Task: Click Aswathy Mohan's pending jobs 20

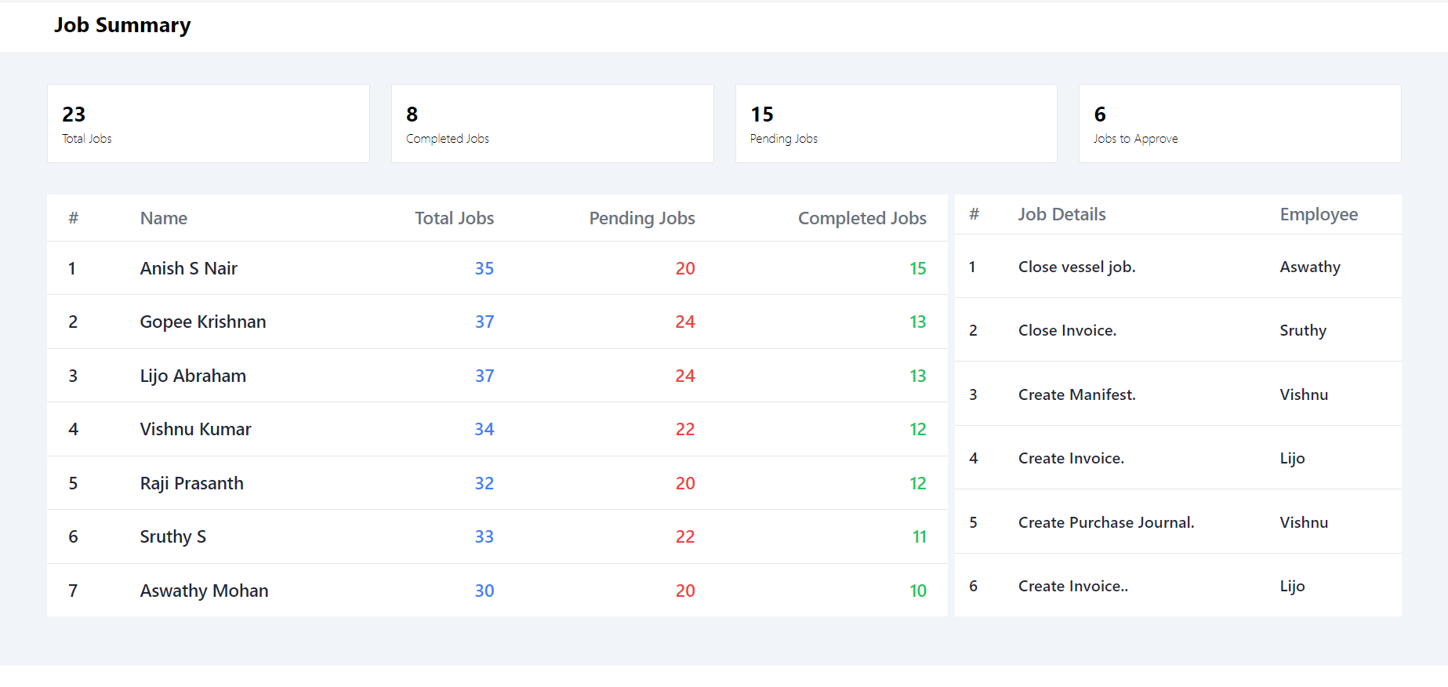Action: [685, 591]
